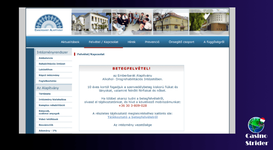273x150 pixels.
Task: Click the Tájékoztató a betegfelvételről link
Action: [x=132, y=117]
